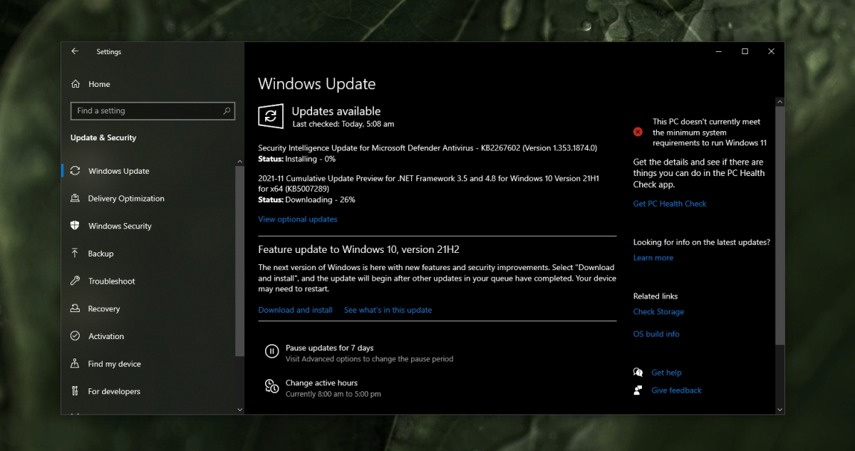
Task: Click the search magnifier icon
Action: 227,111
